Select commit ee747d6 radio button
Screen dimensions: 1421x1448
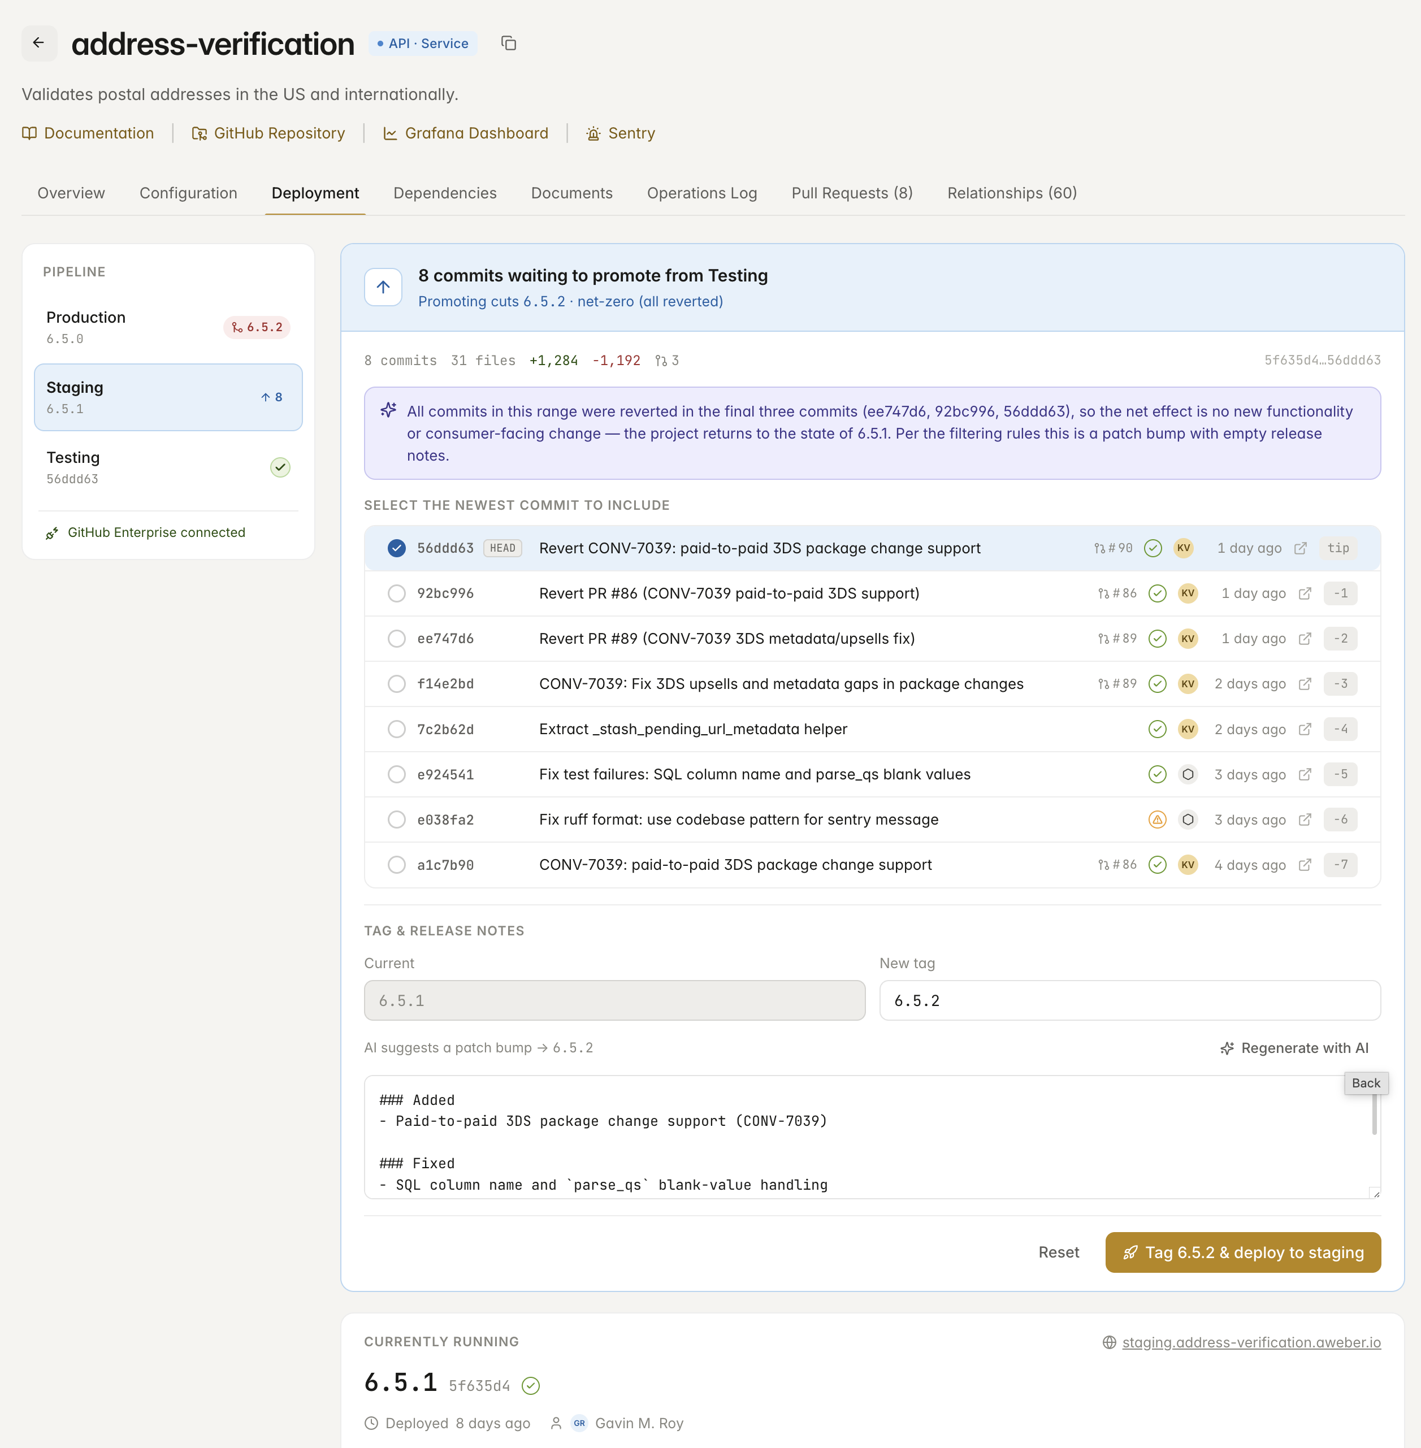tap(396, 638)
